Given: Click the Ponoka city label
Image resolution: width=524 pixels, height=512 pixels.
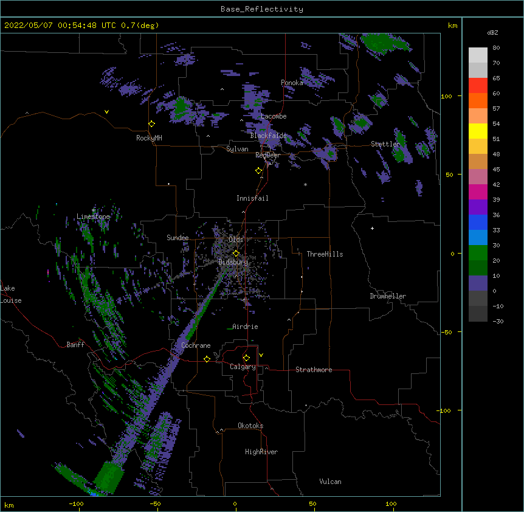Looking at the screenshot, I should coord(292,83).
